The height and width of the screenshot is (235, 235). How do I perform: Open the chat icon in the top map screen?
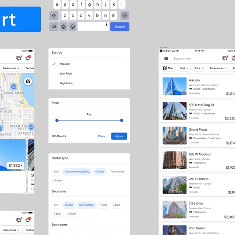(19, 58)
